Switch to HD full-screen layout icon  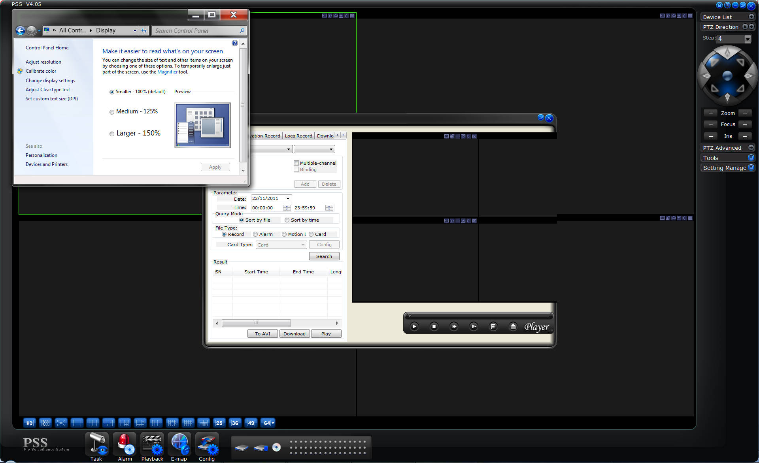click(30, 423)
